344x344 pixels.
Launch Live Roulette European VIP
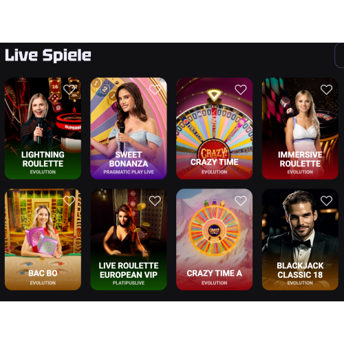129,239
